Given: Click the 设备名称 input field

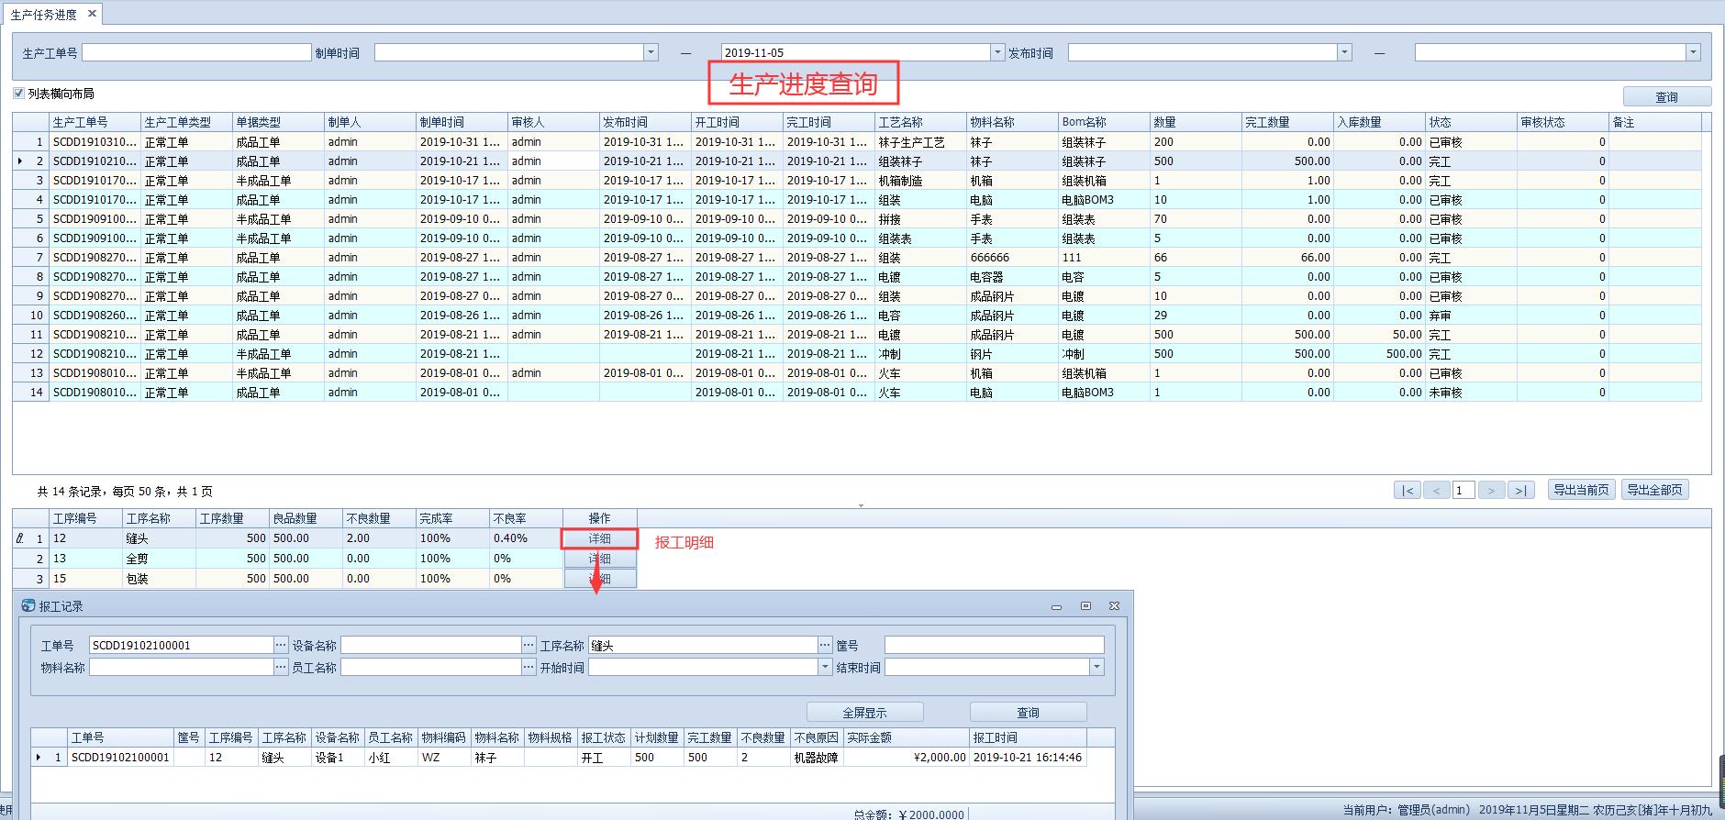Looking at the screenshot, I should (x=431, y=645).
